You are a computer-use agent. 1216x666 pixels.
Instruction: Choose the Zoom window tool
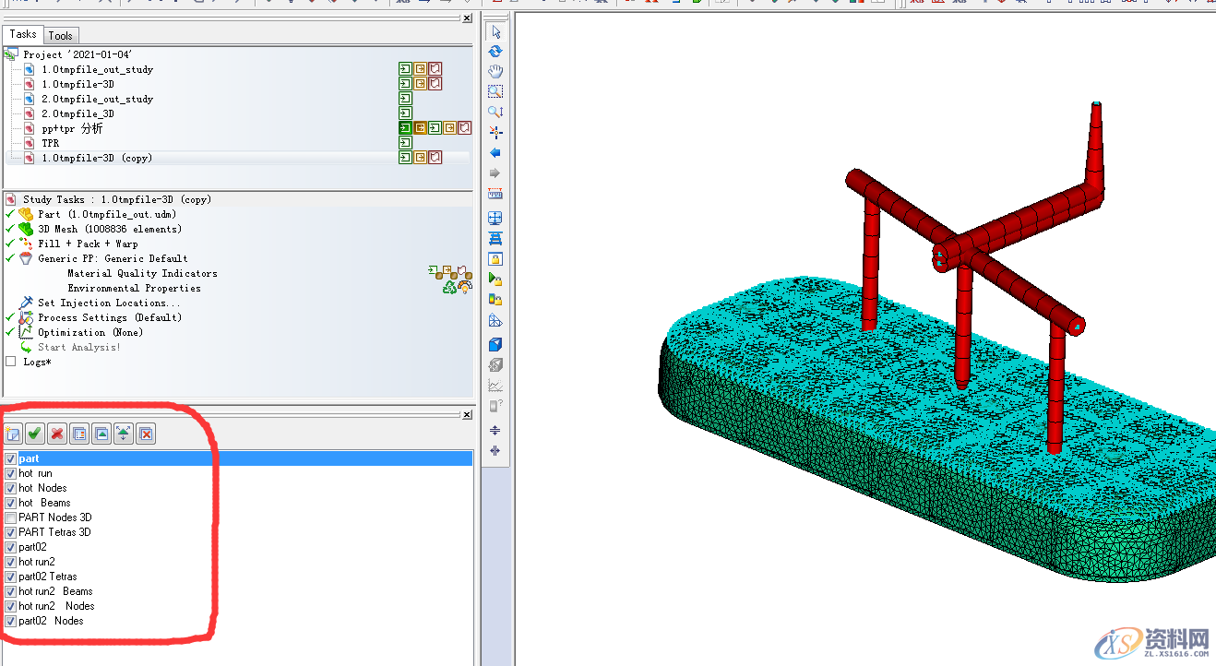click(x=495, y=91)
